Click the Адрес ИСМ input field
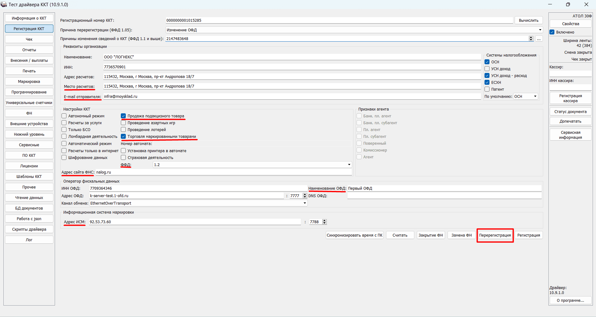This screenshot has height=317, width=596. click(195, 222)
